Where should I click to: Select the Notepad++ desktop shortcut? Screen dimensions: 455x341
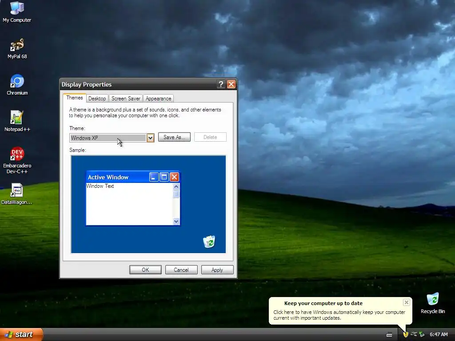click(17, 121)
